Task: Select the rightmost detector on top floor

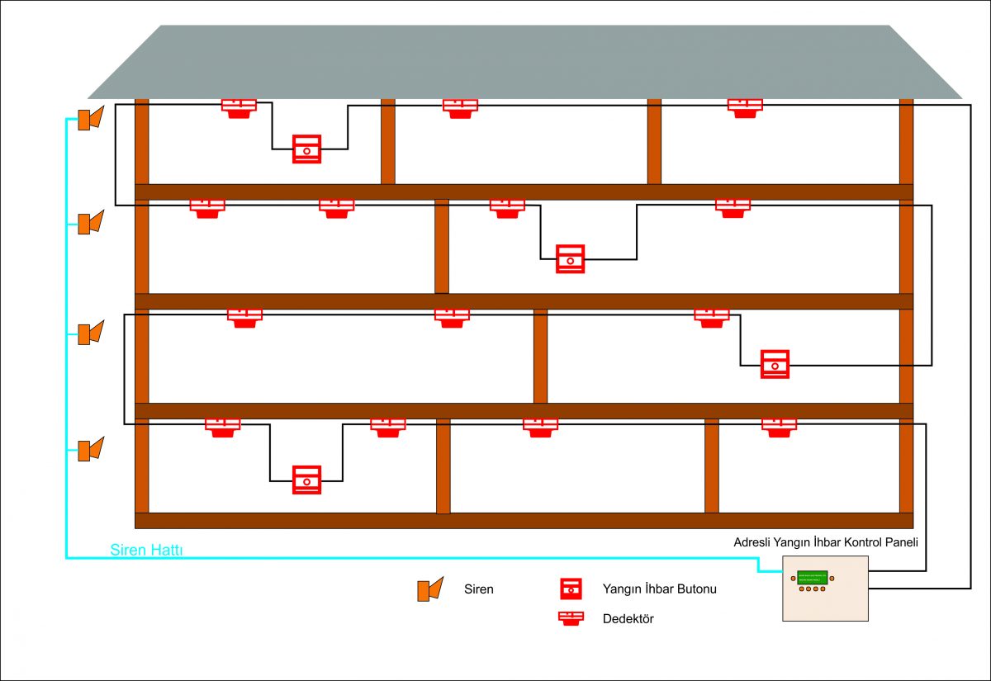Action: pyautogui.click(x=744, y=108)
